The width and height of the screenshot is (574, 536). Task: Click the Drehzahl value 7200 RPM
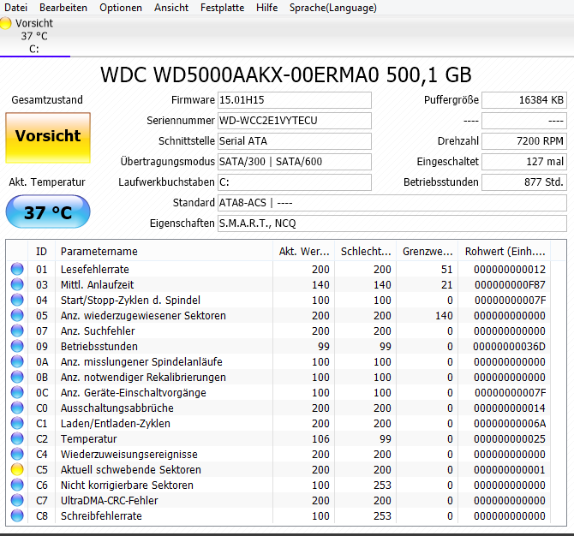point(524,141)
